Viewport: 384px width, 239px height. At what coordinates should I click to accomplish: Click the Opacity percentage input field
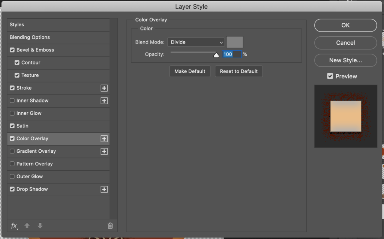(232, 54)
